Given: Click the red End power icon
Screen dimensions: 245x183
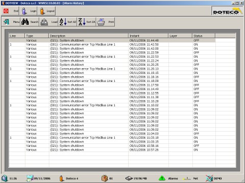Looking at the screenshot, I should pyautogui.click(x=6, y=11).
